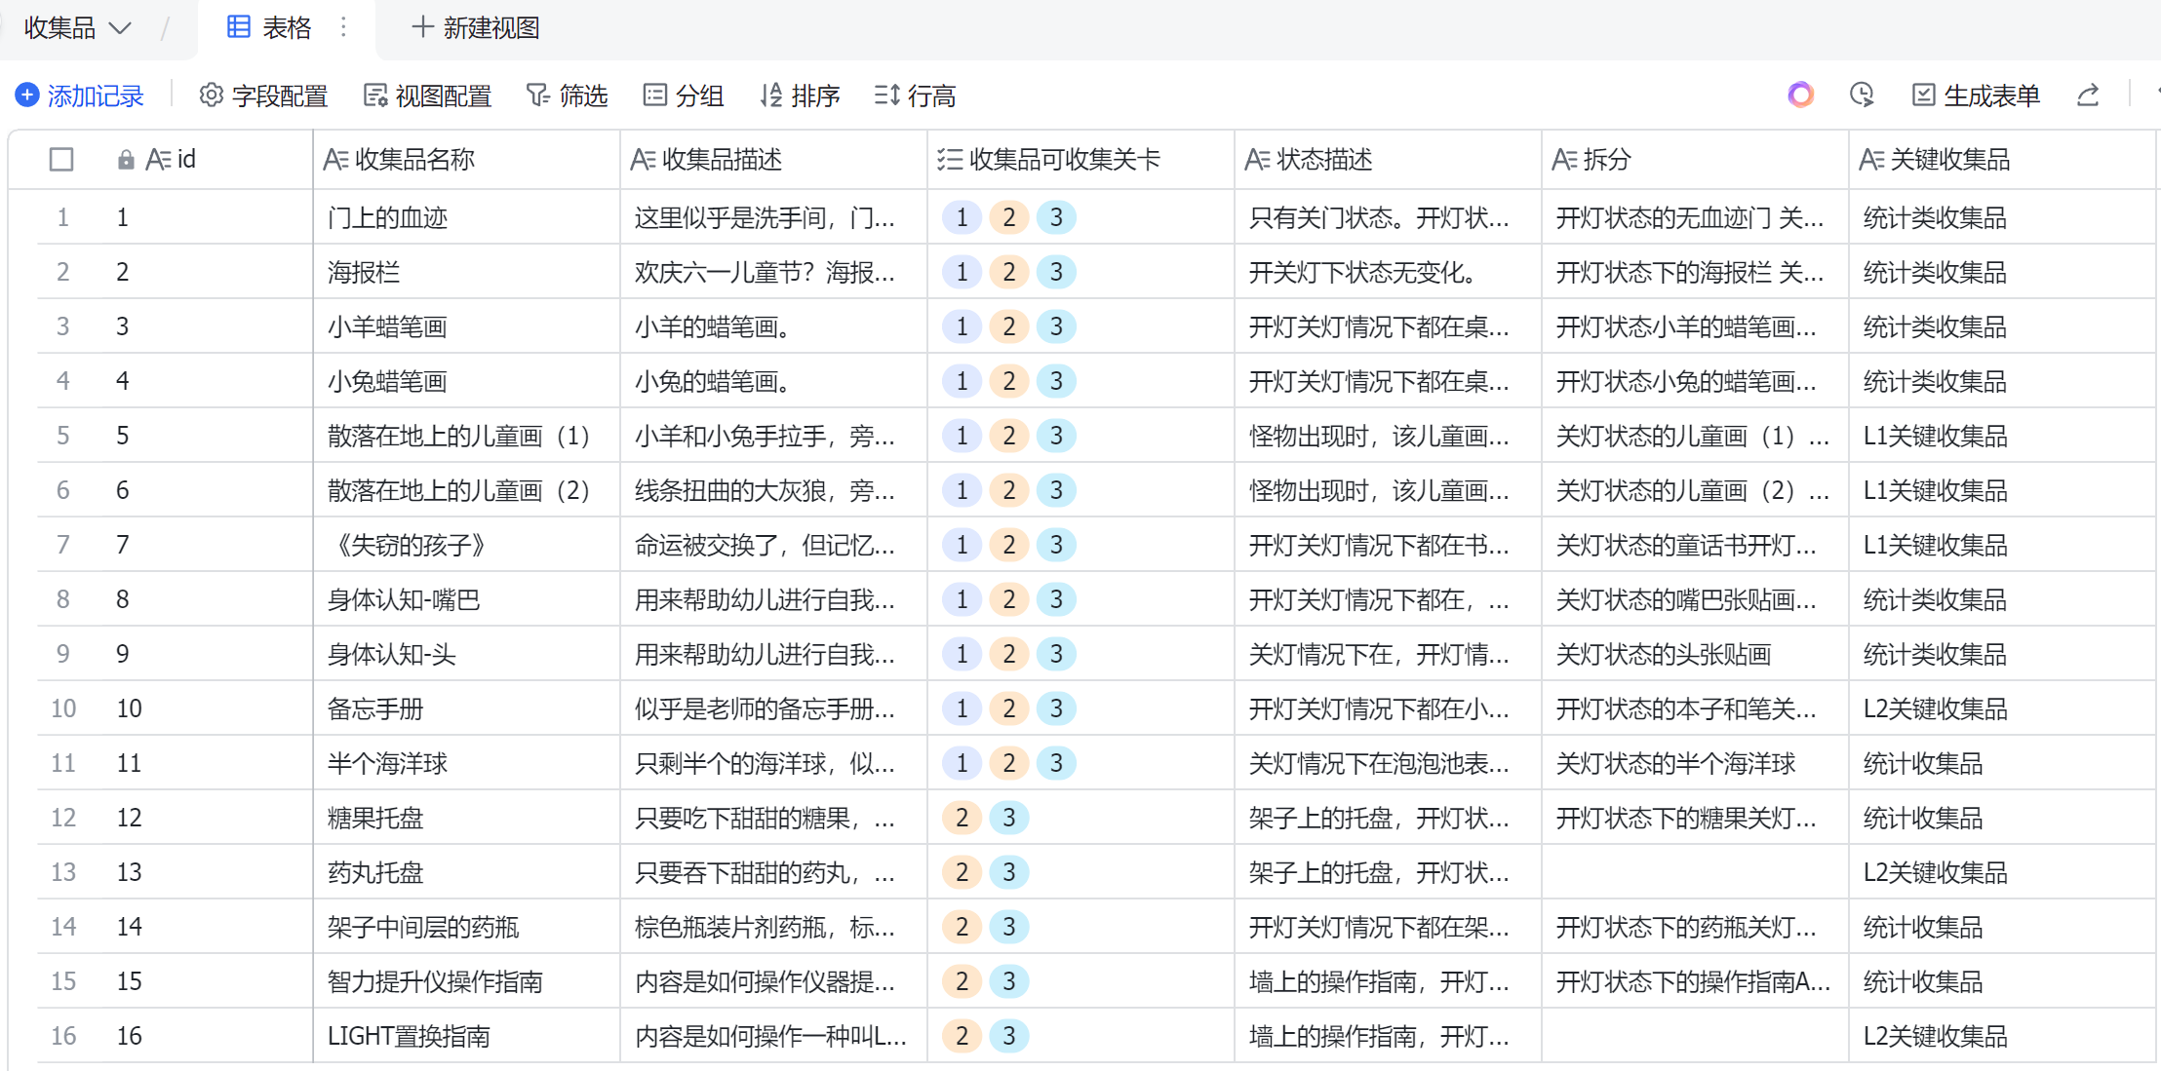The width and height of the screenshot is (2161, 1071).
Task: Switch to the 表格 view tab
Action: click(x=269, y=28)
